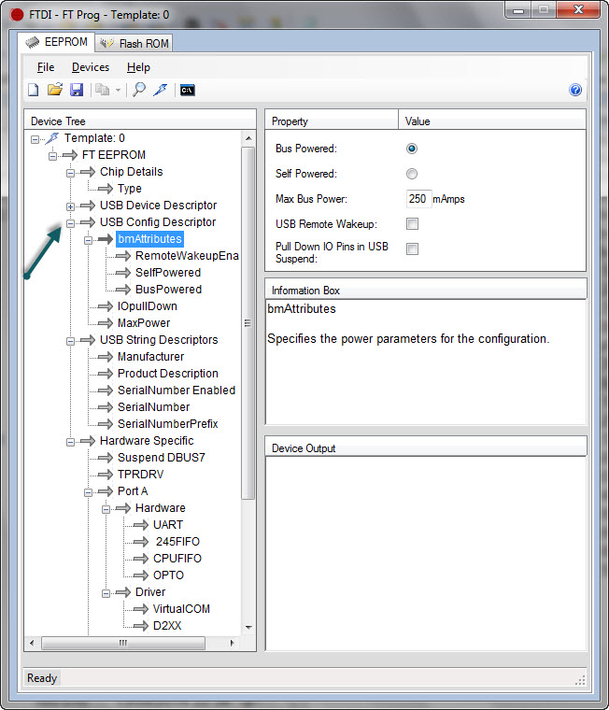Image resolution: width=609 pixels, height=710 pixels.
Task: Select SerialNumber Enabled in the tree
Action: tap(177, 390)
